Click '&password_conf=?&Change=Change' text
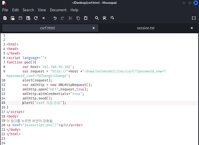The width and height of the screenshot is (199, 145). point(37,76)
